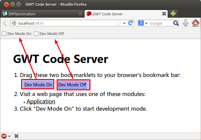Viewport: 201px width, 140px height.
Task: Close the GWT Code Server tab
Action: (164, 14)
